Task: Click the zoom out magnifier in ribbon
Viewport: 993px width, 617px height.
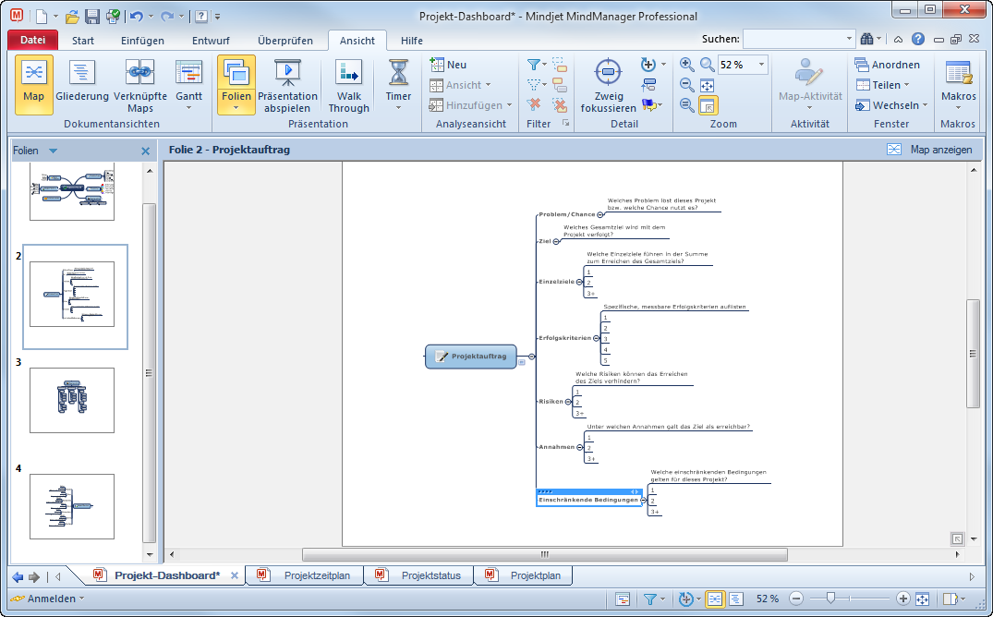Action: point(686,85)
